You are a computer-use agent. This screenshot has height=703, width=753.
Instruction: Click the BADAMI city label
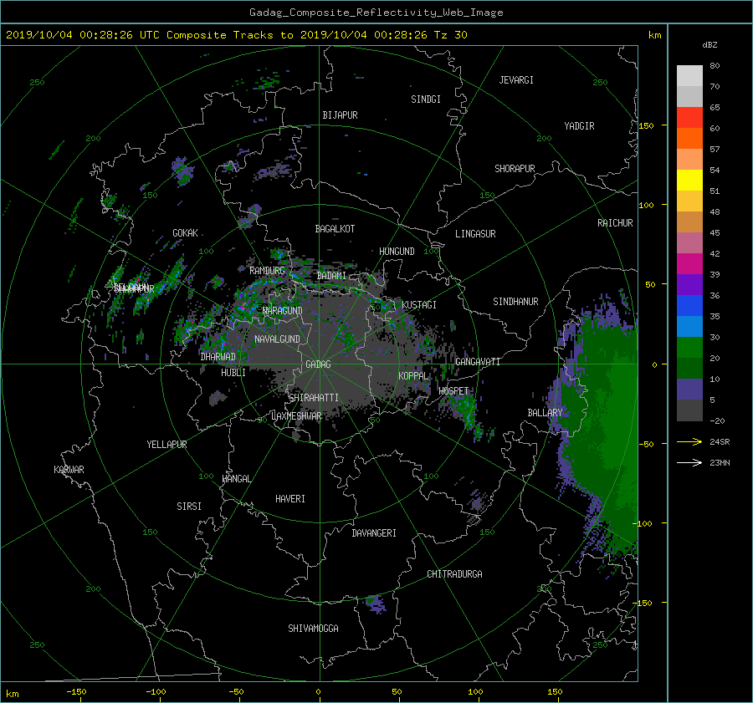coord(331,276)
